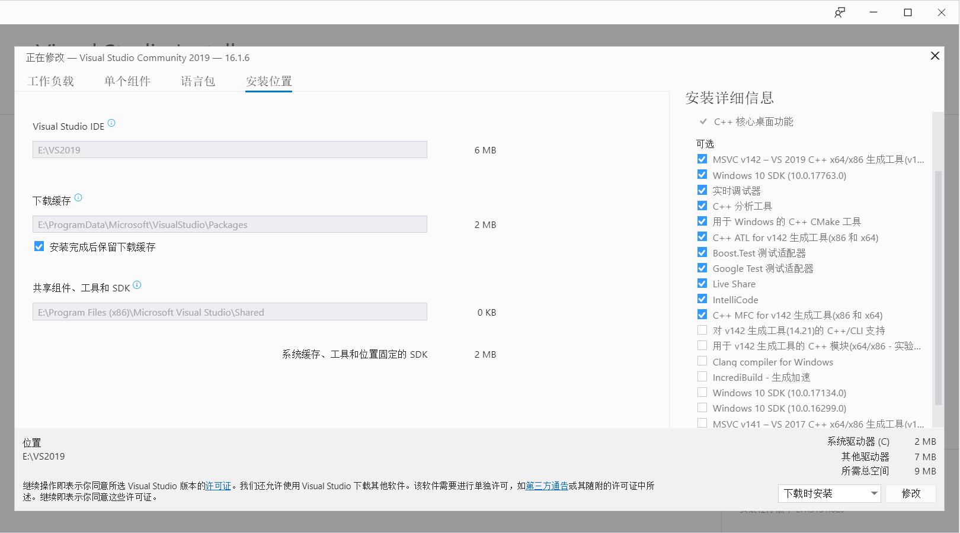Click info icon next to Visual Studio IDE
The width and height of the screenshot is (960, 533).
(111, 123)
